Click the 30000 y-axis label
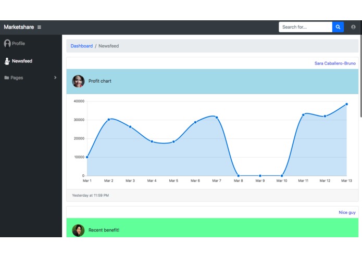This screenshot has width=362, height=257. click(79, 120)
